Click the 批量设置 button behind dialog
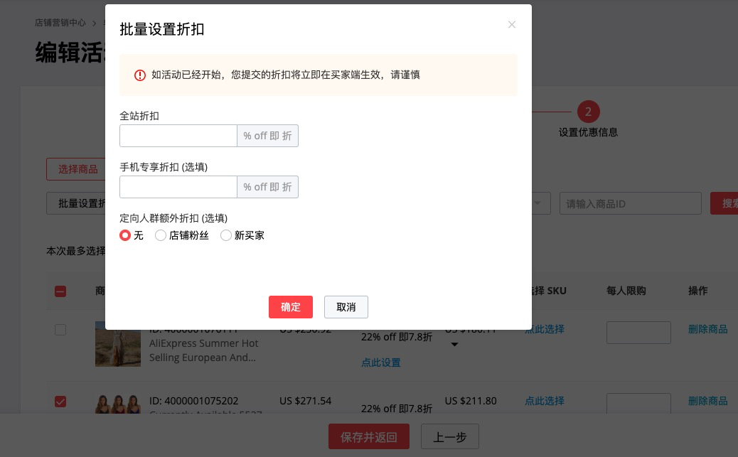 click(x=76, y=203)
